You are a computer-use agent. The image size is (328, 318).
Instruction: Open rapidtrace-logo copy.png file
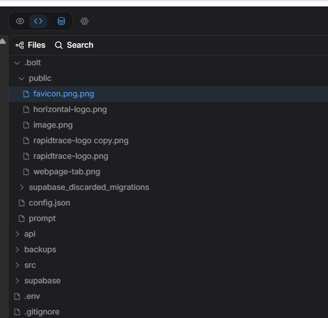(80, 141)
